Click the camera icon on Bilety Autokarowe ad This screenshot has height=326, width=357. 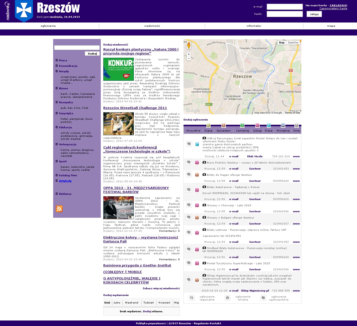[204, 187]
